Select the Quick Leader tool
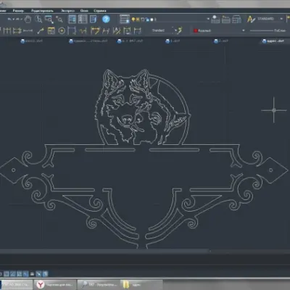The width and height of the screenshot is (290, 290). pyautogui.click(x=41, y=30)
